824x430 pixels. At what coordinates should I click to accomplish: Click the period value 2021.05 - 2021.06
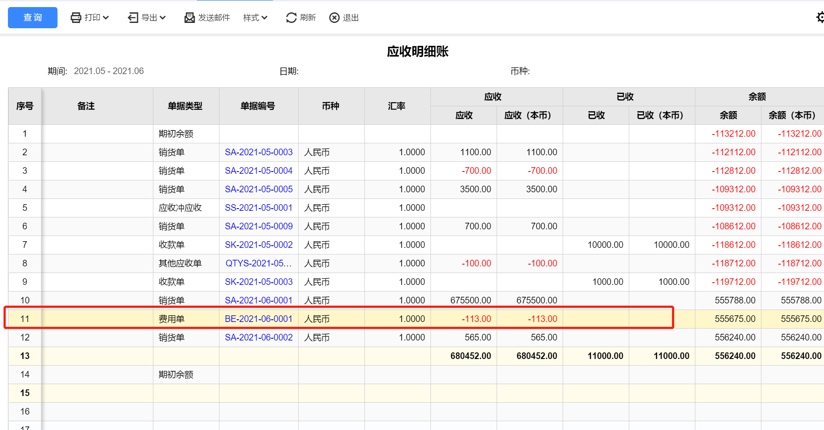[x=109, y=71]
